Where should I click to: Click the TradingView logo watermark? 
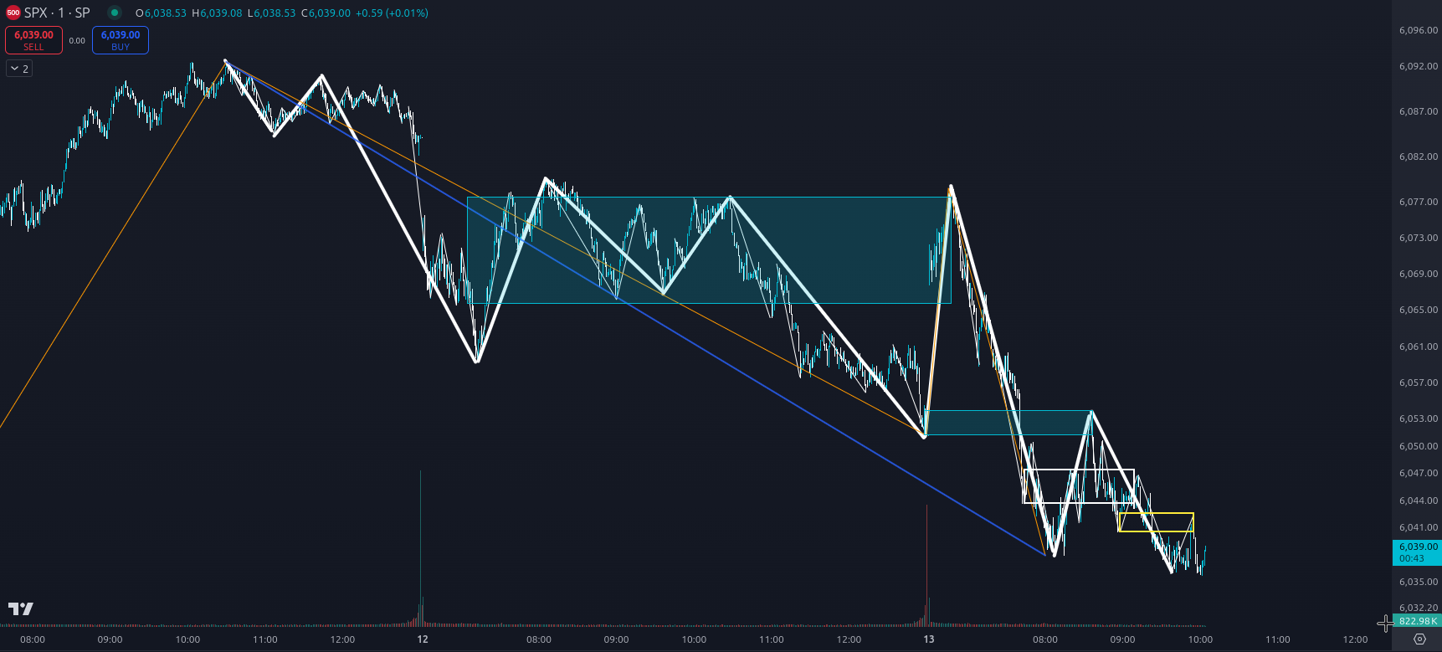pyautogui.click(x=21, y=608)
